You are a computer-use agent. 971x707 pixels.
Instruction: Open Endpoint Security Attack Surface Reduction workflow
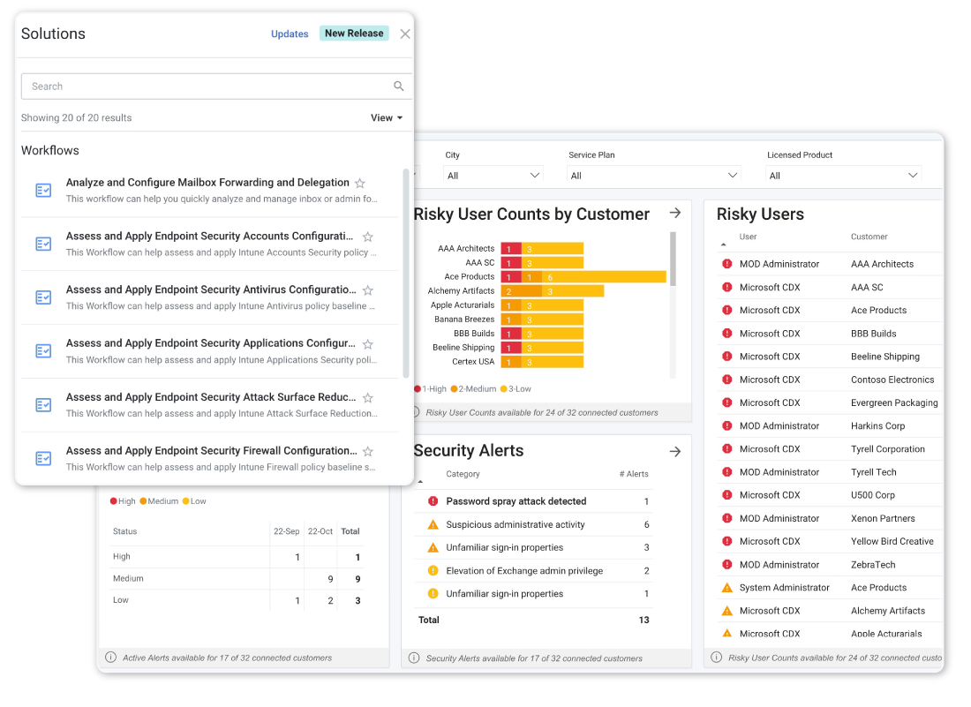click(210, 397)
